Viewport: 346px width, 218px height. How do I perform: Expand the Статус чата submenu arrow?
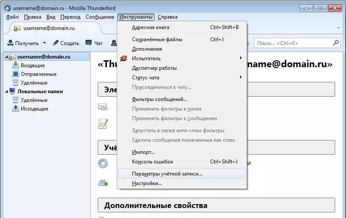coord(241,77)
